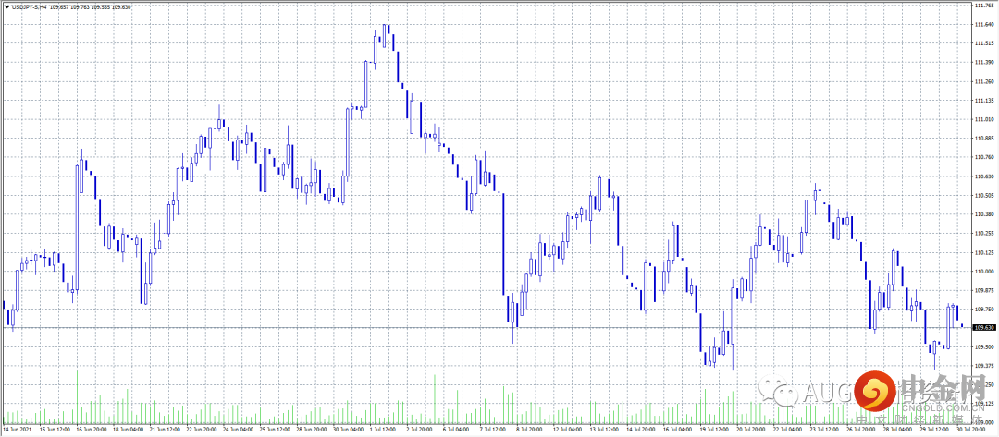Image resolution: width=999 pixels, height=437 pixels.
Task: Click the high value 109.763 in chart header
Action: coord(80,6)
